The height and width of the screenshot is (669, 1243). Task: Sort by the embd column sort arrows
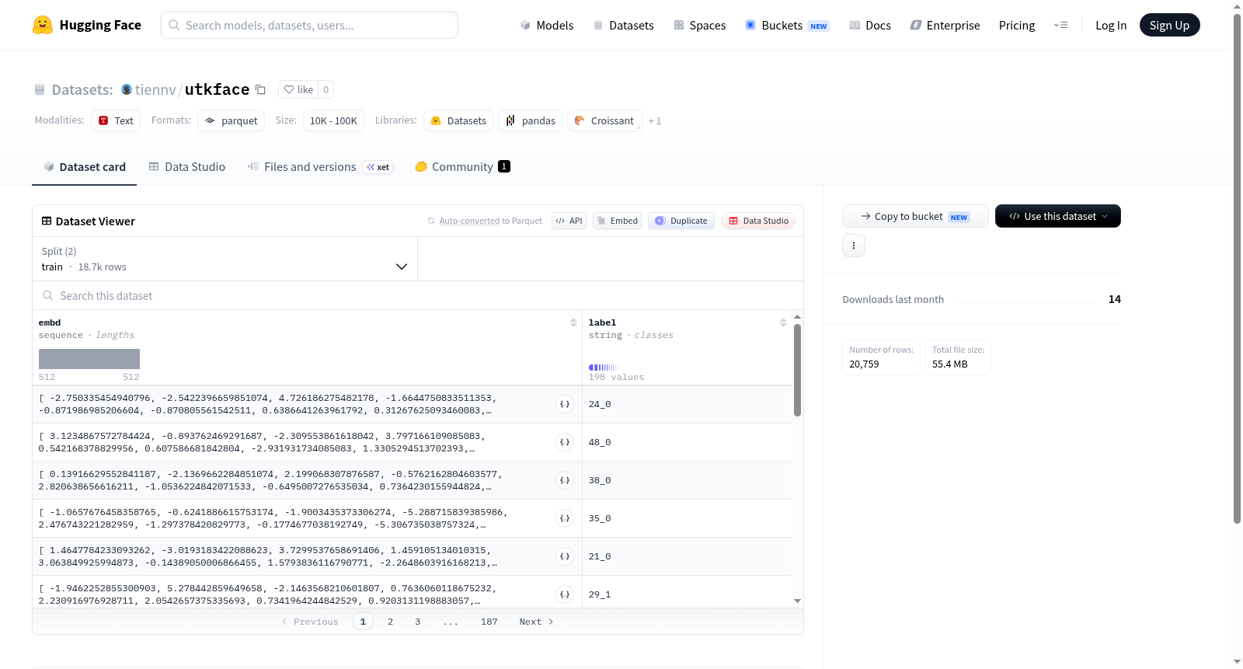[x=573, y=322]
